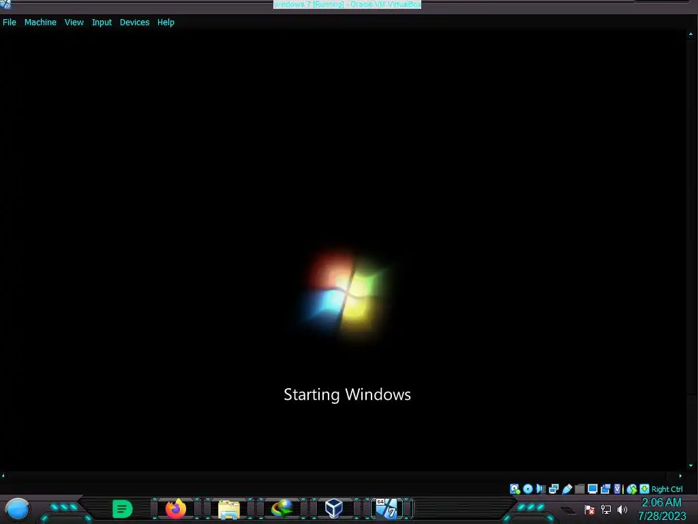Open the green notes app in taskbar
698x524 pixels.
click(123, 509)
